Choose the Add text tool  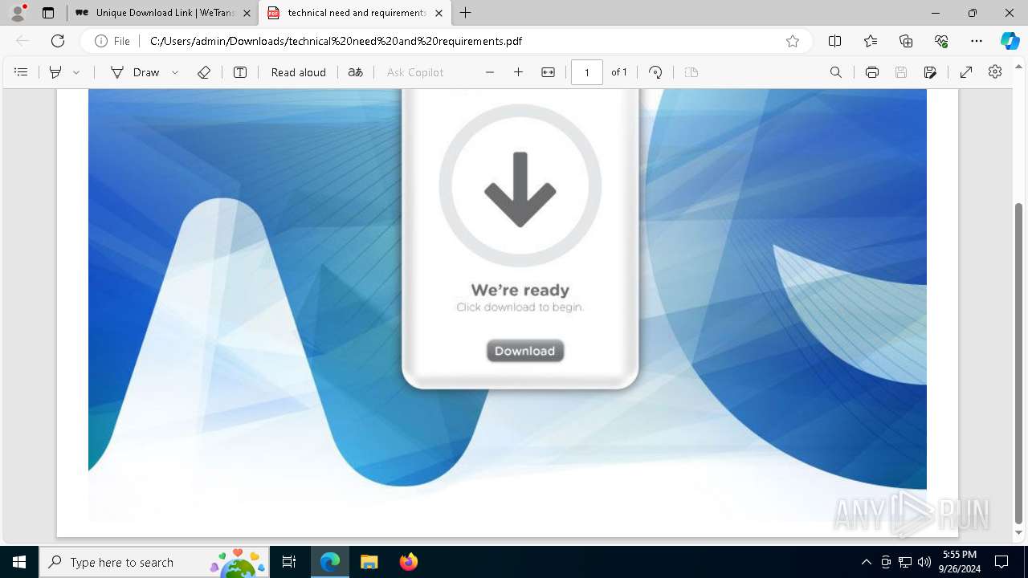coord(240,72)
